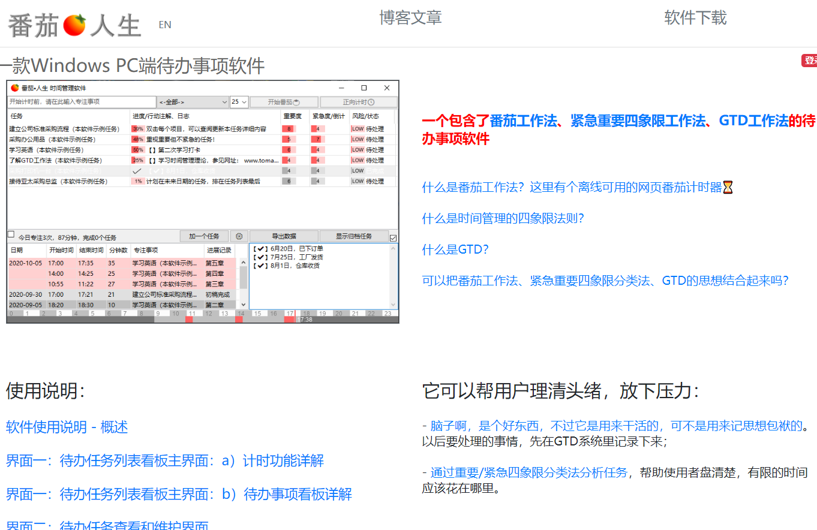Click hour 11 on the day timeline bar
This screenshot has width=817, height=530.
point(191,314)
